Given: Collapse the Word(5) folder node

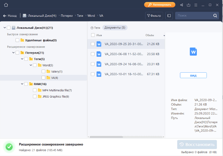Looking at the screenshot, I should pos(31,65).
